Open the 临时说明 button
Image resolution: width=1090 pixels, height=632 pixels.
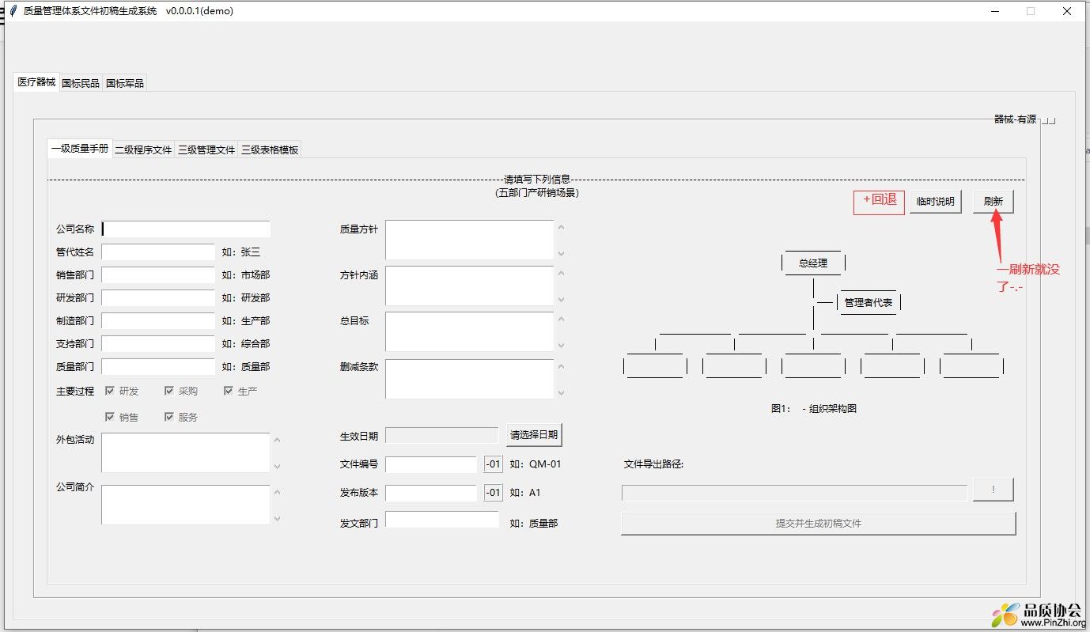(936, 202)
